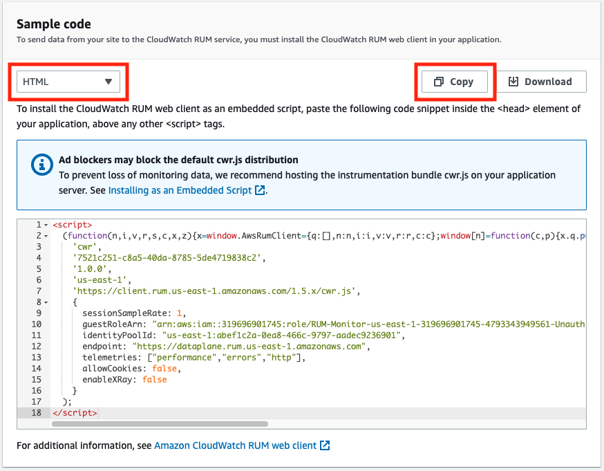Click the 'Ad blockers may block' alert heading
This screenshot has height=471, width=604.
pyautogui.click(x=178, y=160)
